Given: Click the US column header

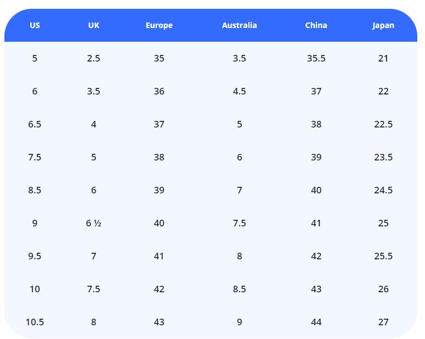Looking at the screenshot, I should pyautogui.click(x=35, y=25).
